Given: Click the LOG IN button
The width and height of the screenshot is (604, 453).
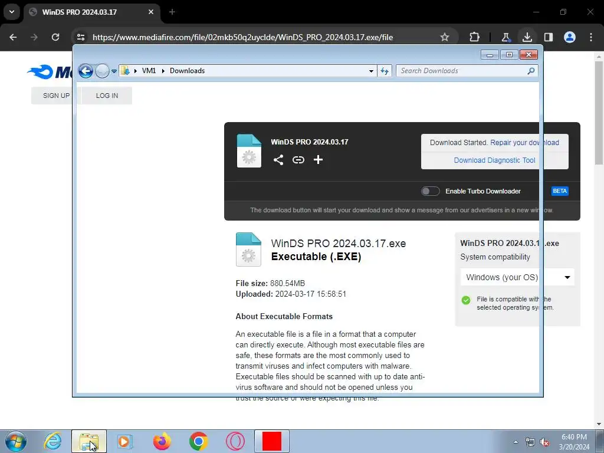Looking at the screenshot, I should click(x=107, y=96).
